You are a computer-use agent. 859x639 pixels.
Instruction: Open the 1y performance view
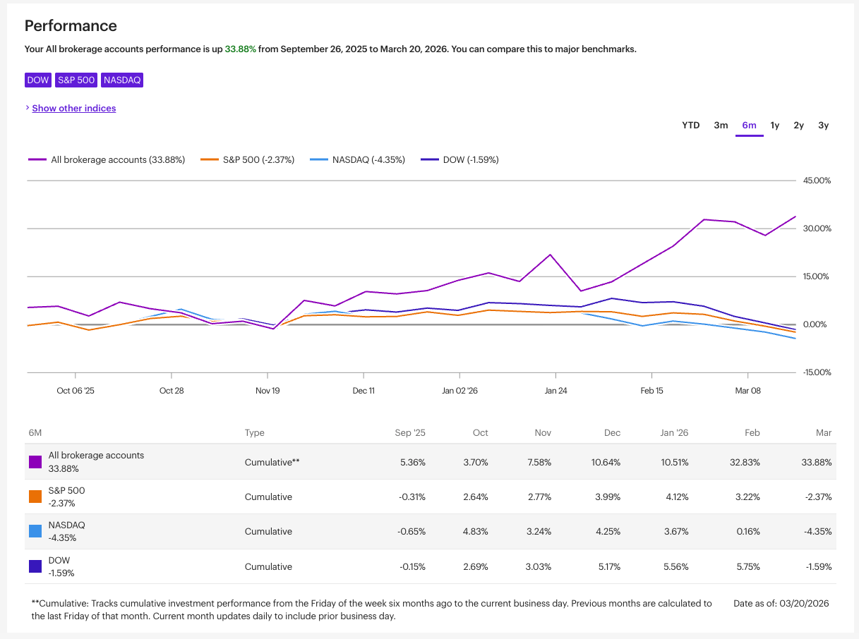(x=774, y=125)
